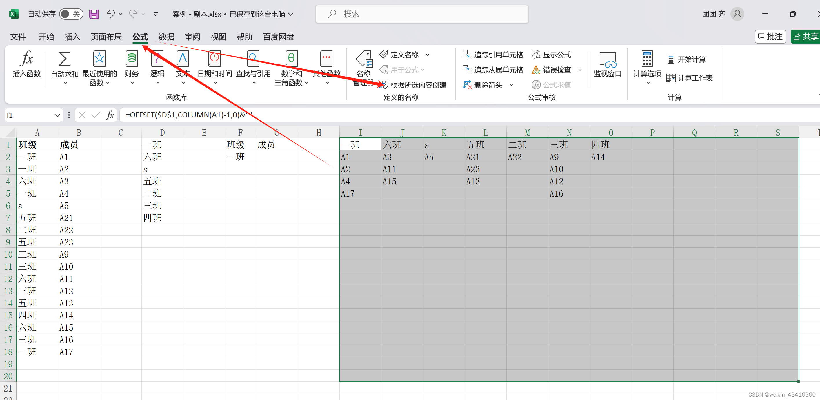Click the Redo arrow

[133, 14]
